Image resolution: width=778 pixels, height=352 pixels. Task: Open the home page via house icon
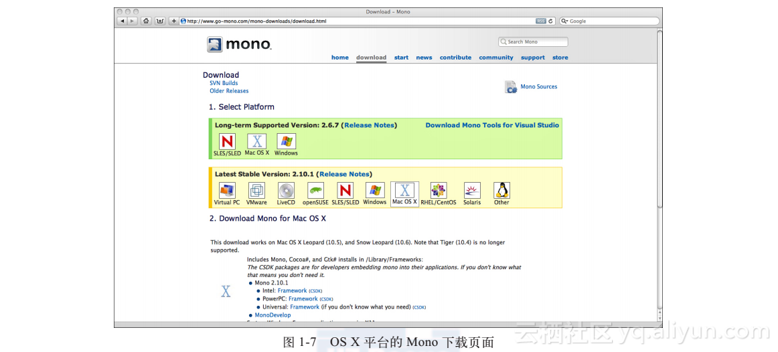[147, 21]
